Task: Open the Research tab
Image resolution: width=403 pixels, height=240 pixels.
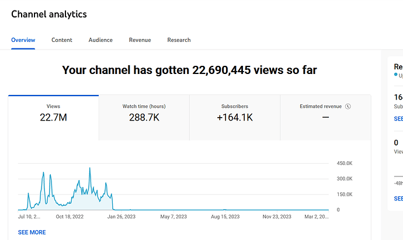Action: pyautogui.click(x=179, y=40)
